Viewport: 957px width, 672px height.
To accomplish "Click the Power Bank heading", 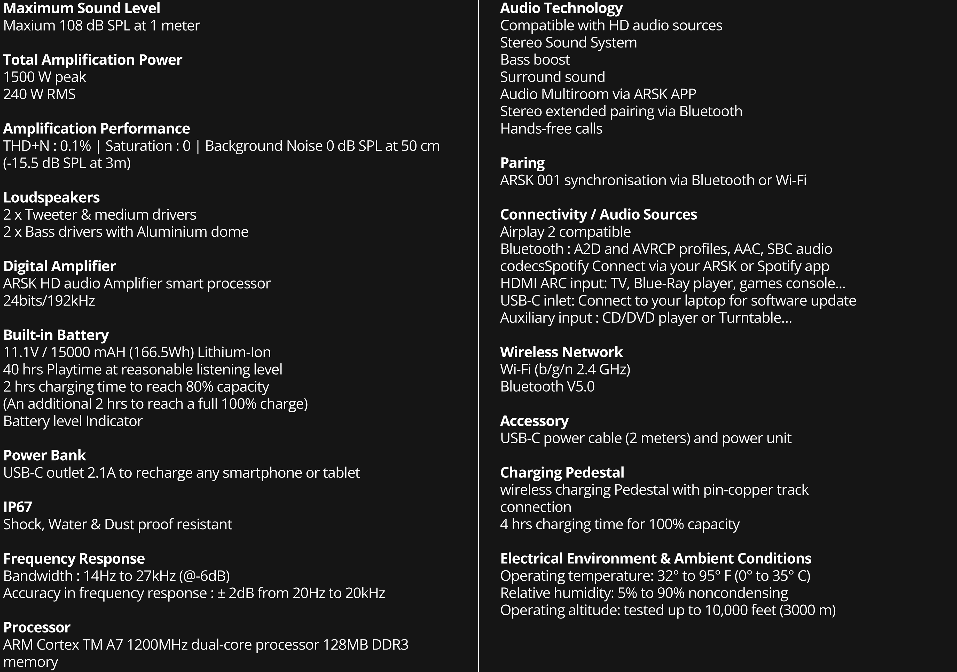I will coord(45,455).
